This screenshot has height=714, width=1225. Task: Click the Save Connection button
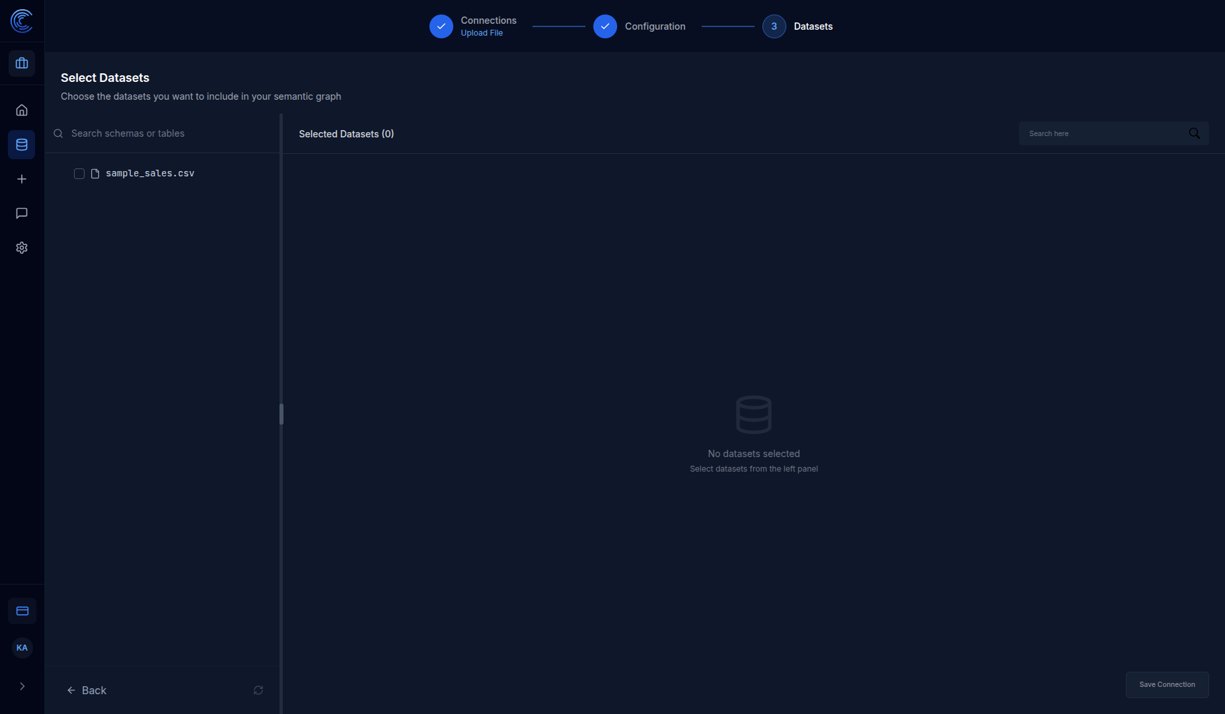click(1168, 685)
